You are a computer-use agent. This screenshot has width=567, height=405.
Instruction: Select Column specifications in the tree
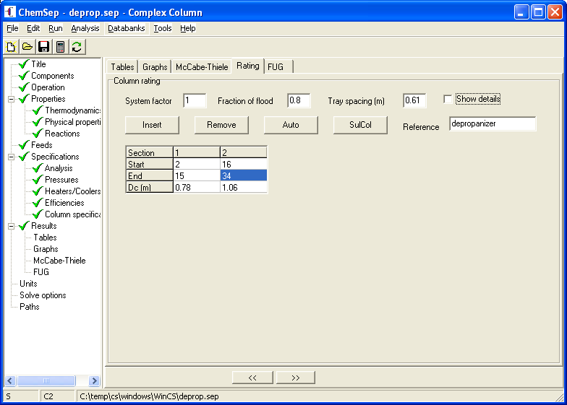click(x=72, y=214)
